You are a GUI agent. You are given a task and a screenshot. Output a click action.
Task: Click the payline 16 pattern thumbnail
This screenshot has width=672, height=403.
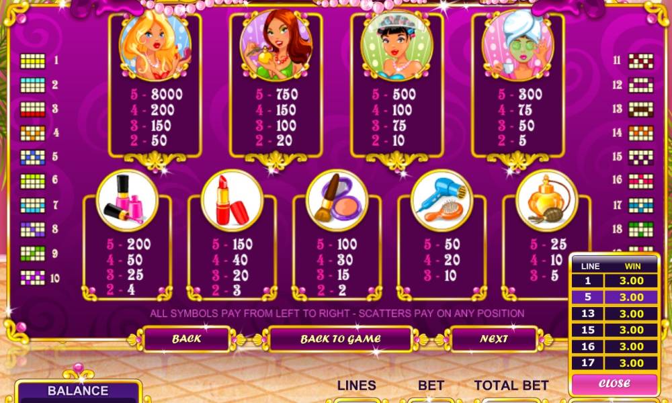tap(641, 181)
